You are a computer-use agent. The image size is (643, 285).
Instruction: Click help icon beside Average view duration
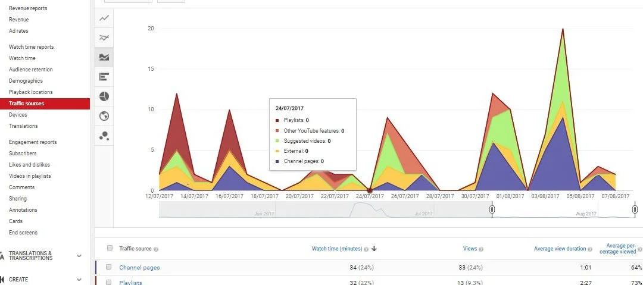590,249
